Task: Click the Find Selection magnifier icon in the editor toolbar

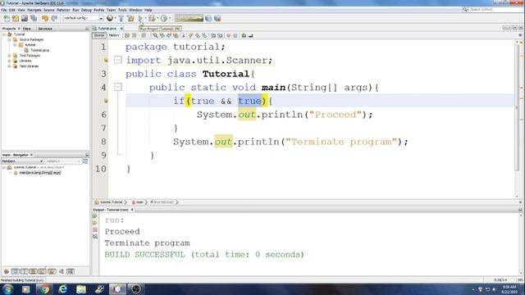Action: point(155,35)
